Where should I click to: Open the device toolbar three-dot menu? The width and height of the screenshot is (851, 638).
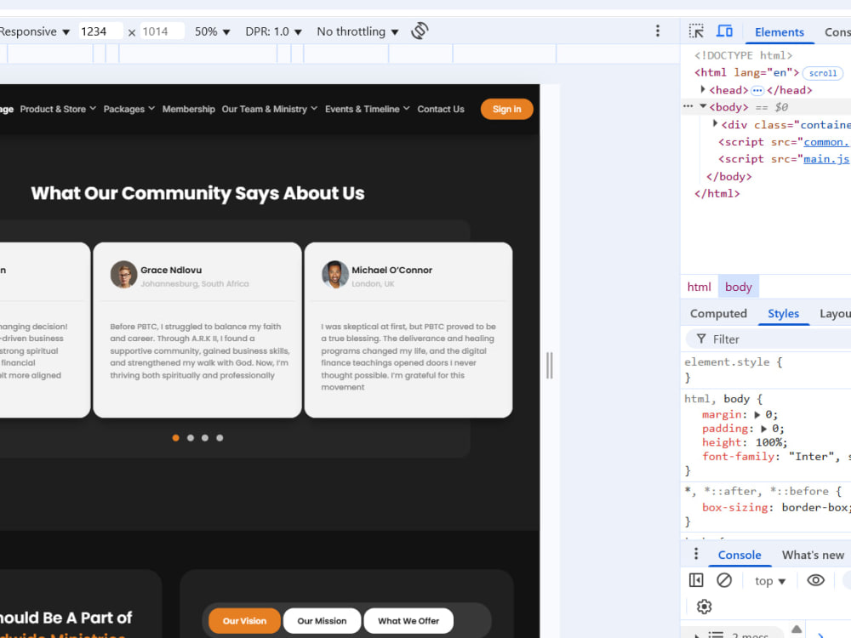point(657,31)
